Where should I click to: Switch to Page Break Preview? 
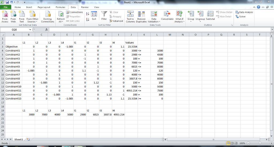[236, 143]
